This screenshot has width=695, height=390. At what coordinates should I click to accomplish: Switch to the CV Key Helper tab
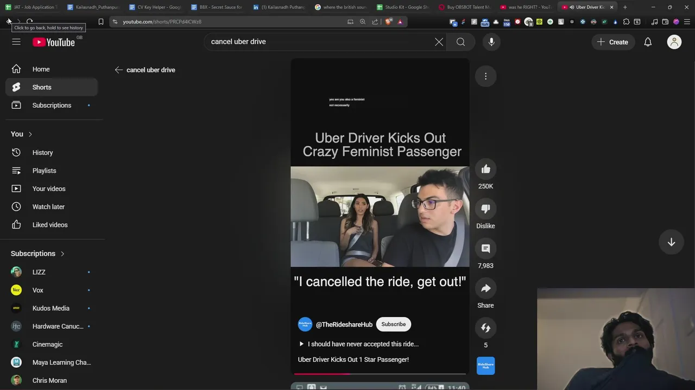point(155,7)
